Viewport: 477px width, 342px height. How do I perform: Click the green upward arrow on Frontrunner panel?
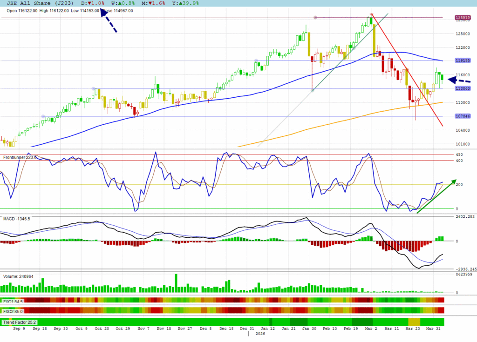(x=436, y=196)
